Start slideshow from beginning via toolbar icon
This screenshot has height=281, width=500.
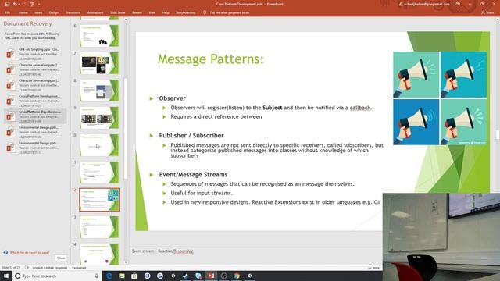tap(31, 4)
